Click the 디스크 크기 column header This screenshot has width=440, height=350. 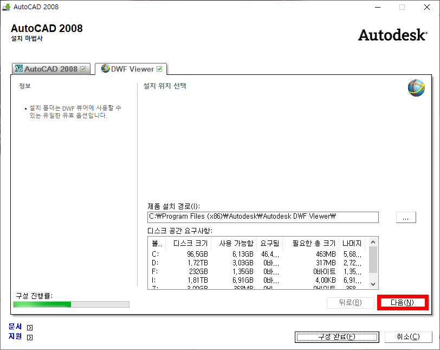coord(189,243)
